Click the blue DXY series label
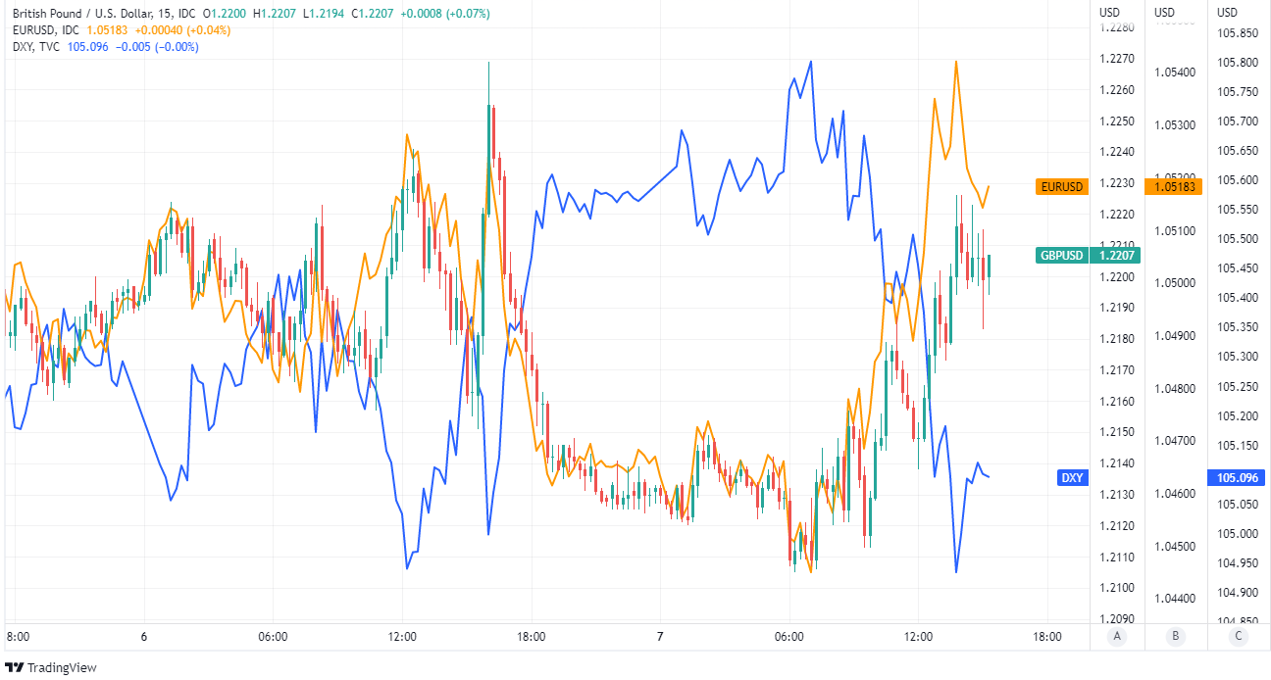Viewport: 1271px width, 680px height. pos(1072,478)
